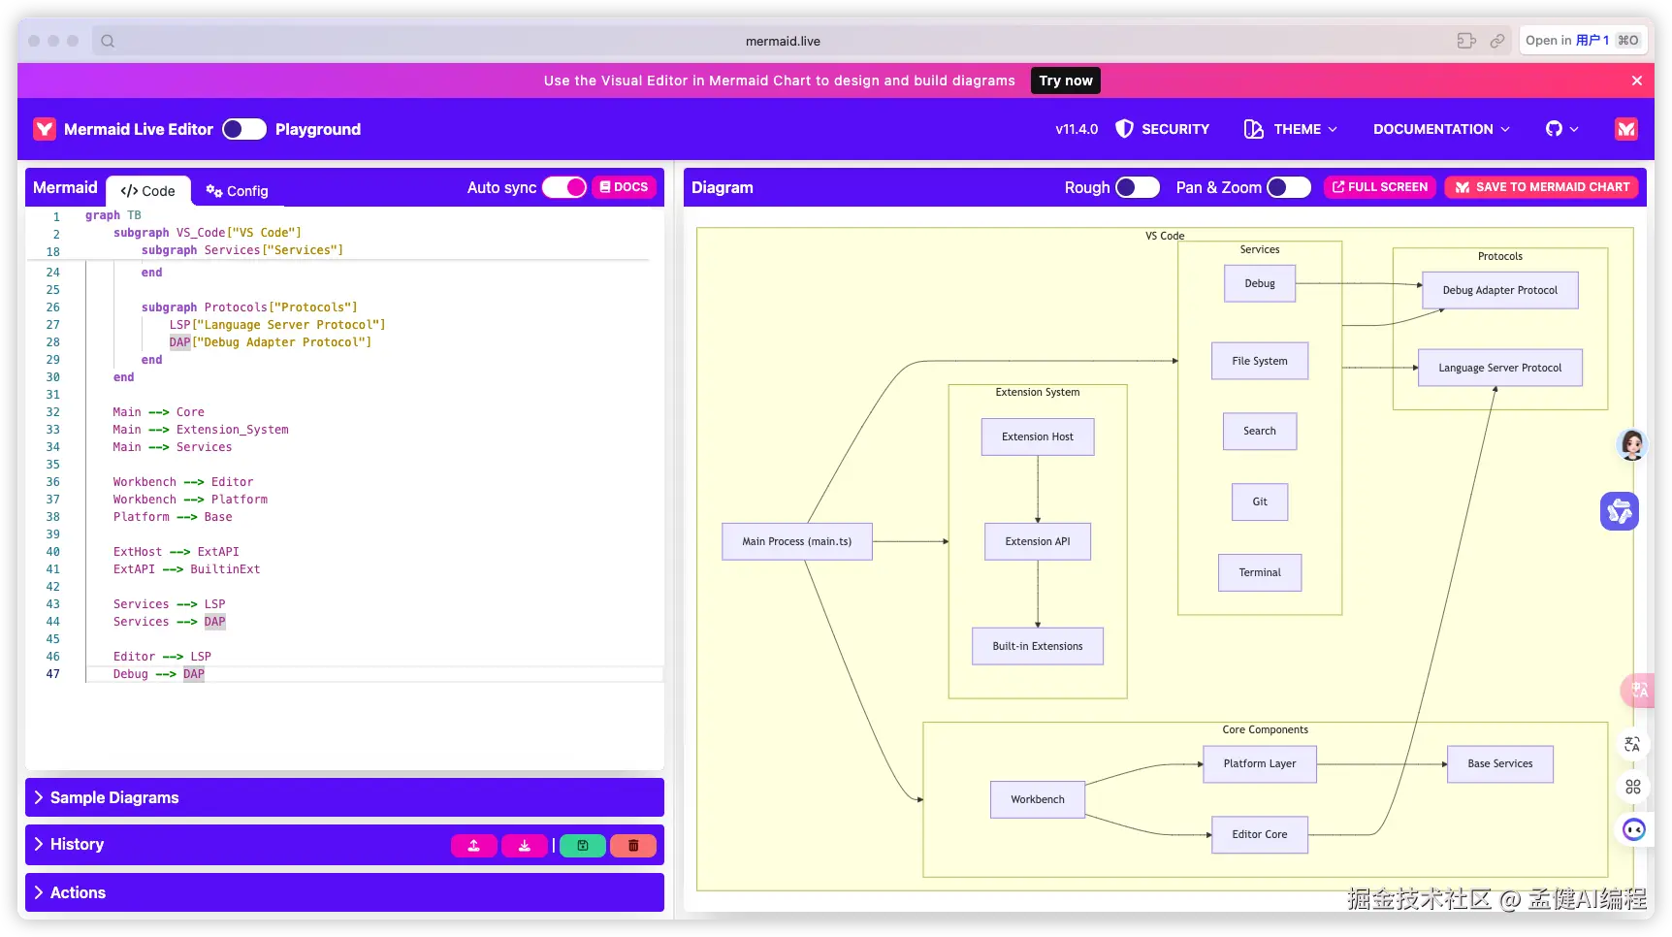Click the Mermaid Live Editor title
1672x937 pixels.
pos(139,129)
